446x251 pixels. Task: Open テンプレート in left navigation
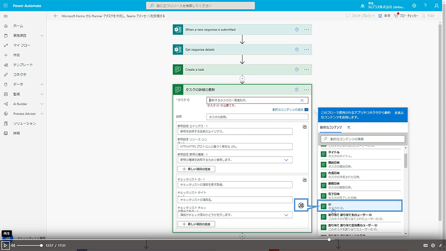coord(23,65)
